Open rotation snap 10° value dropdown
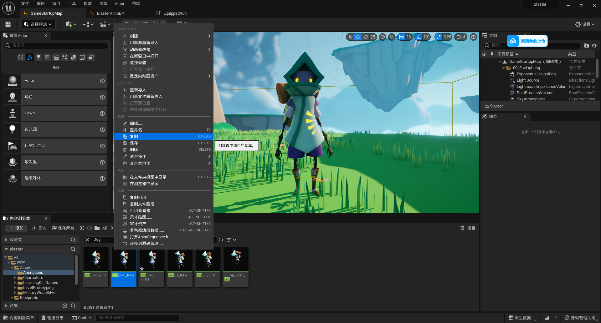This screenshot has width=601, height=323. click(426, 37)
